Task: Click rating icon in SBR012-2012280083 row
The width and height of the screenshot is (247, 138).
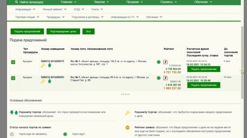Action: [166, 78]
